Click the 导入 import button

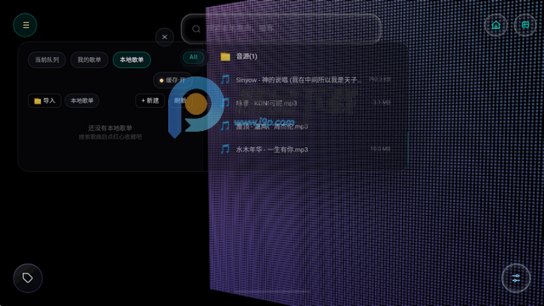[x=45, y=100]
